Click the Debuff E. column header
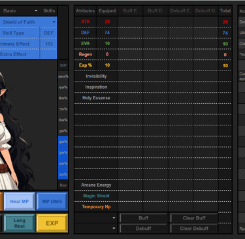This screenshot has height=239, width=245. pyautogui.click(x=180, y=10)
